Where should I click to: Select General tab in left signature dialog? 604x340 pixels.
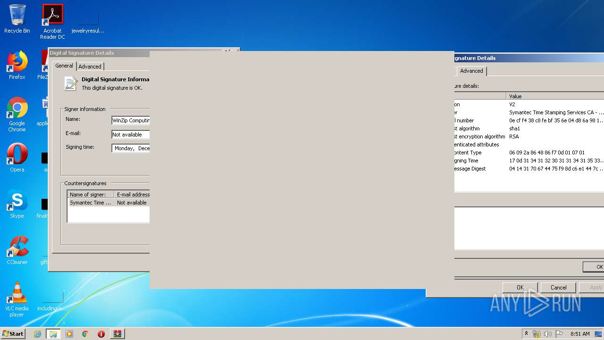(64, 66)
